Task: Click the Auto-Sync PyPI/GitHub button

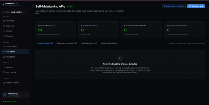Action: pyautogui.click(x=174, y=6)
